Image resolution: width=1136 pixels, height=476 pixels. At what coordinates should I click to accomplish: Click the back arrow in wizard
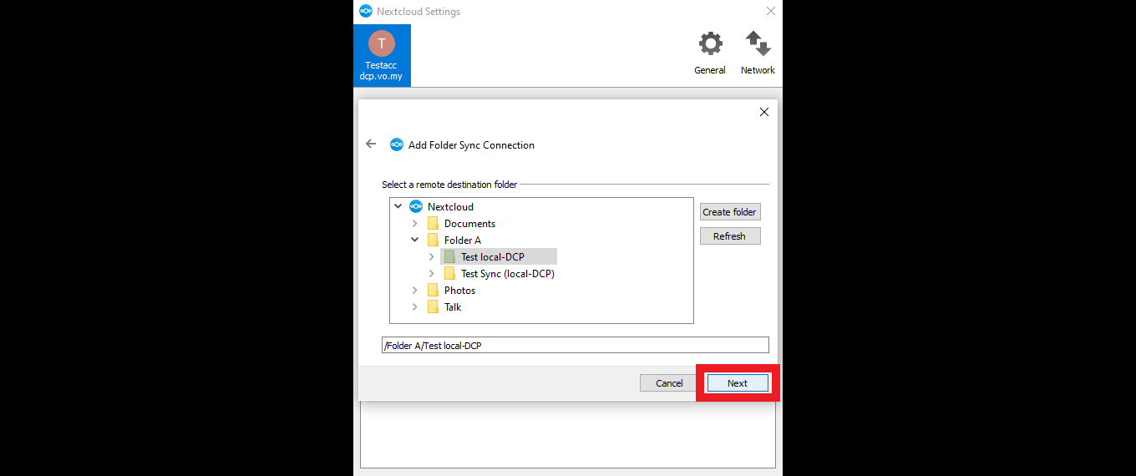(x=371, y=144)
